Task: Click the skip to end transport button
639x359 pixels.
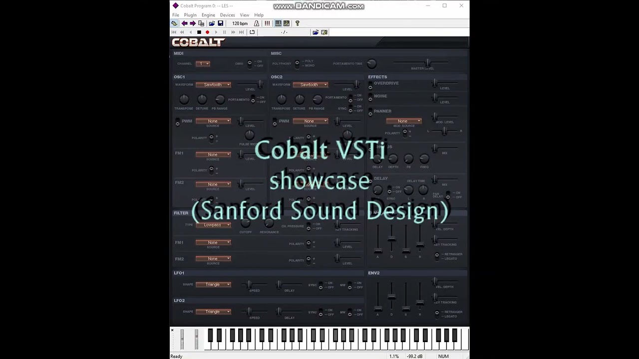Action: [x=241, y=32]
